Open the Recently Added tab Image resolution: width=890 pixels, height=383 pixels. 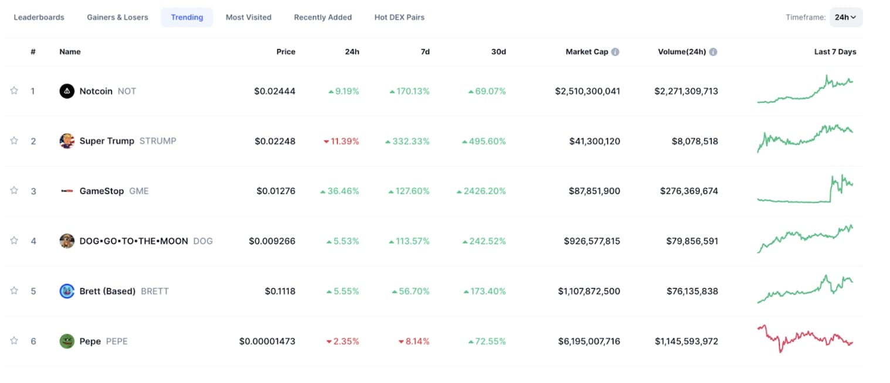322,18
